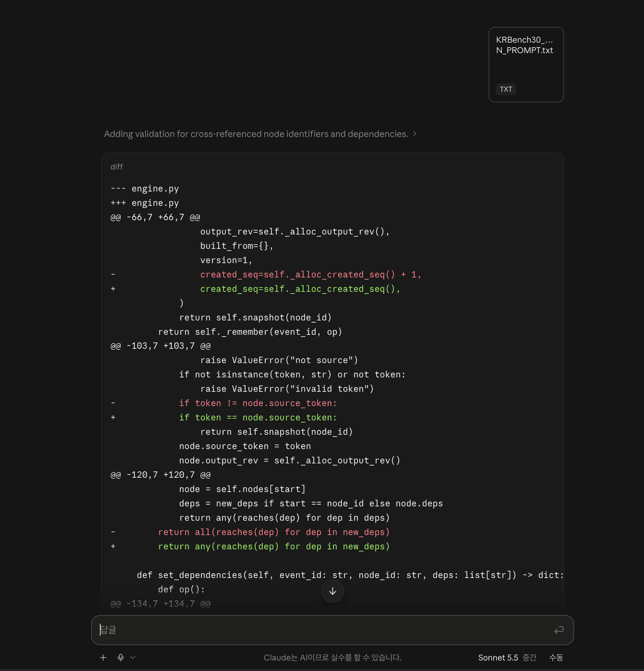Click the '@@ -66,7 +66,7 @@' hunk header

155,217
